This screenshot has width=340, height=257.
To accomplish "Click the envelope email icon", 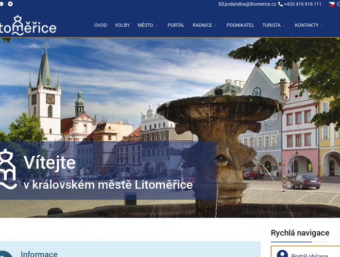I will [221, 4].
